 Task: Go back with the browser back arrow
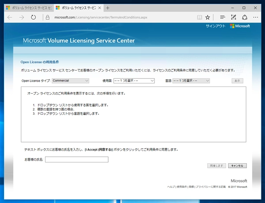(x=10, y=17)
